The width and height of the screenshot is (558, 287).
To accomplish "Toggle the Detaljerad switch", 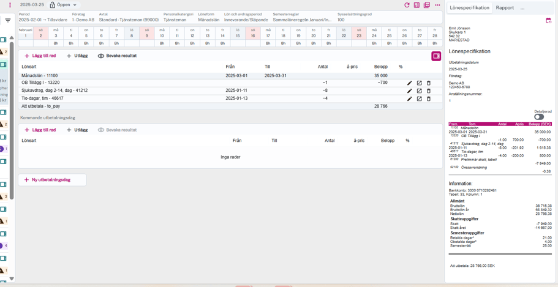I will click(x=539, y=117).
